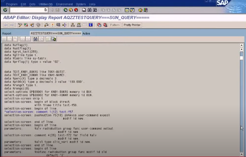Click the line 'selection-screen skip 1'
The image size is (246, 157).
(24, 98)
